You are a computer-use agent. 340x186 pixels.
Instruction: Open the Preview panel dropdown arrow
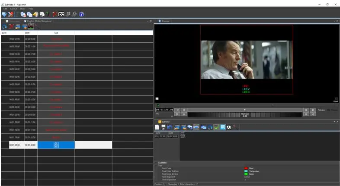pyautogui.click(x=334, y=21)
